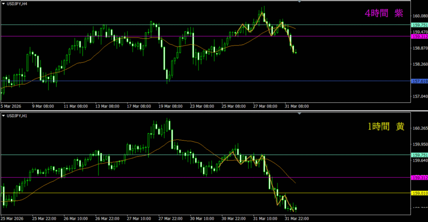
Task: Click the 160.265 value on H1 price scale
Action: pyautogui.click(x=419, y=129)
